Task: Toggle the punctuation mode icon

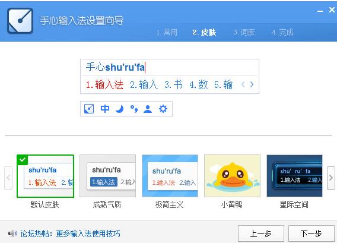Action: pos(134,109)
